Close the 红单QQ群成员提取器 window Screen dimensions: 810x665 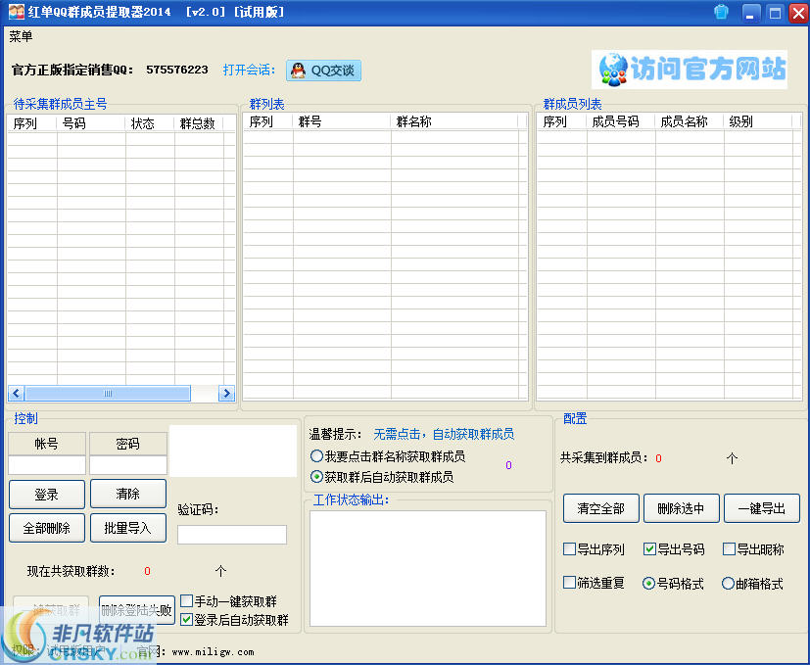click(x=798, y=13)
